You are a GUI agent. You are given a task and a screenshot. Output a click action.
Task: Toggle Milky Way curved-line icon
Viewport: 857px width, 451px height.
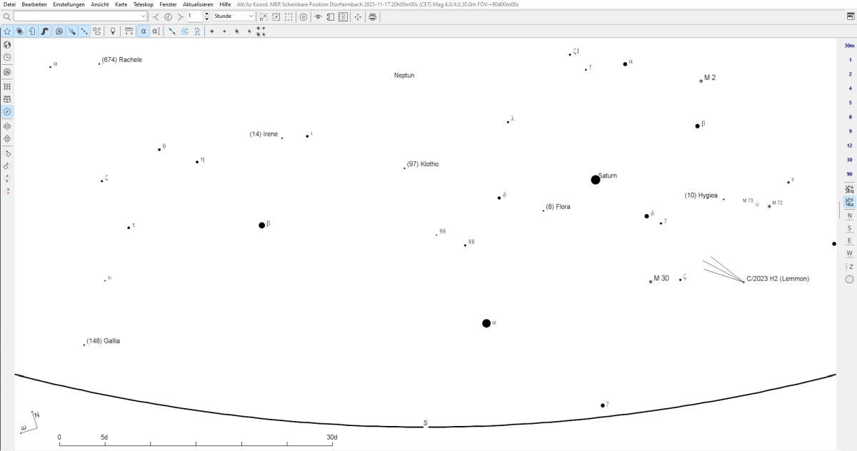pos(45,31)
